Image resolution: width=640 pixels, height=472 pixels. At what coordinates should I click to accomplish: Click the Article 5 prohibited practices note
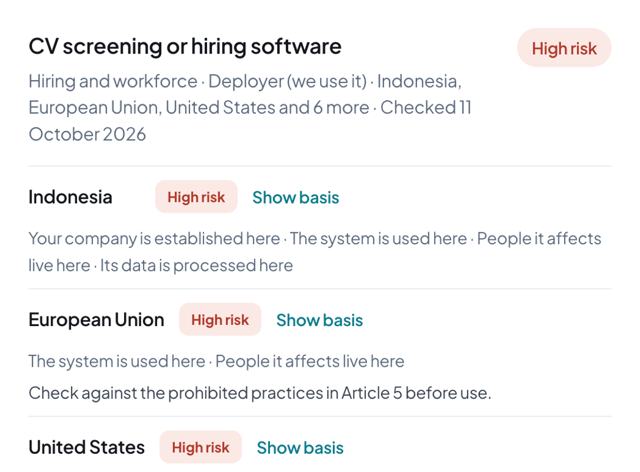pos(260,393)
